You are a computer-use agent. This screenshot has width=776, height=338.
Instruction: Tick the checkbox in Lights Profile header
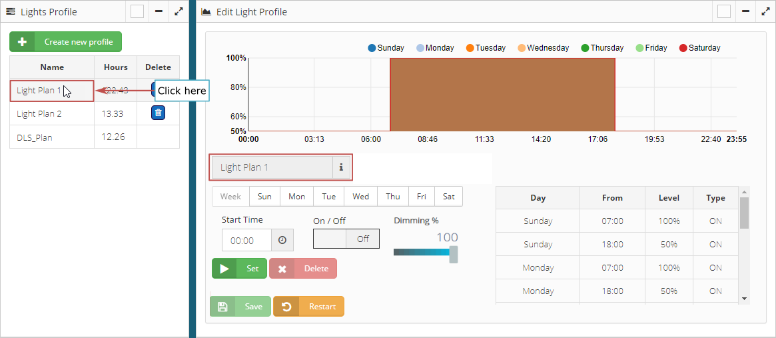[x=137, y=11]
